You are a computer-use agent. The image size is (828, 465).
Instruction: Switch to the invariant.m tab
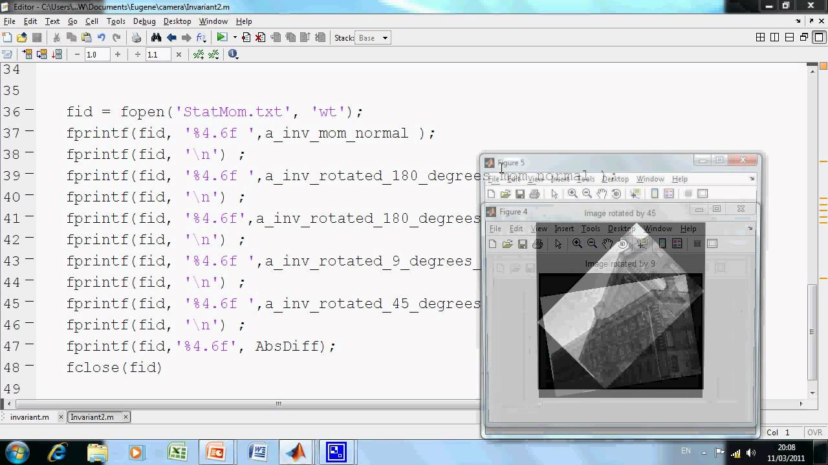[30, 417]
